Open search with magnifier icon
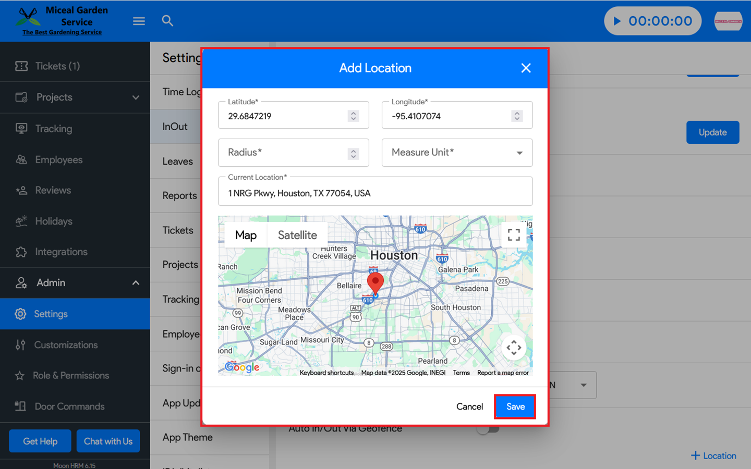Screen dimensions: 751x469 click(x=167, y=21)
